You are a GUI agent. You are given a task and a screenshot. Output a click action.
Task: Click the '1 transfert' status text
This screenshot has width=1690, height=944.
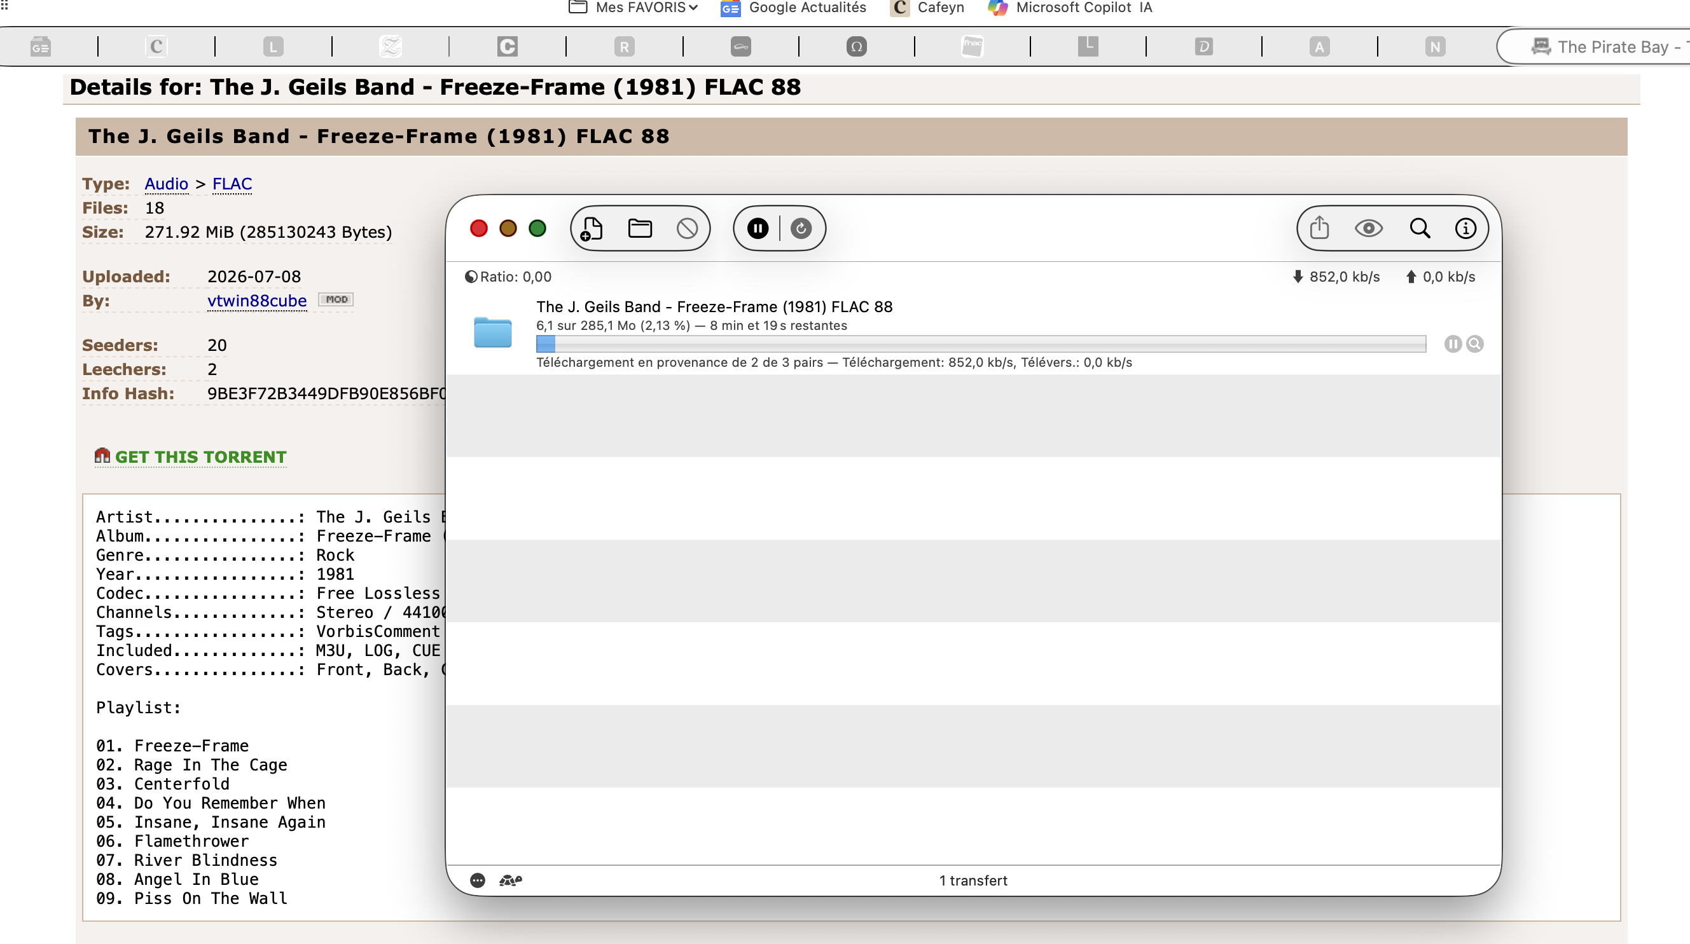[973, 880]
